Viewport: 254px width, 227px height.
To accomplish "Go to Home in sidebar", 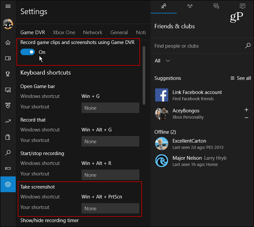I will tap(8, 43).
